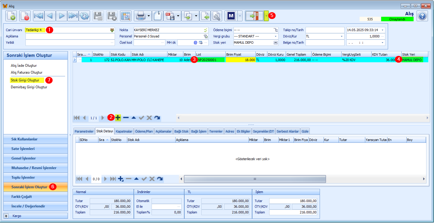Switch to the Parametreler tab
Viewport: 434px width, 223px height.
tap(84, 131)
